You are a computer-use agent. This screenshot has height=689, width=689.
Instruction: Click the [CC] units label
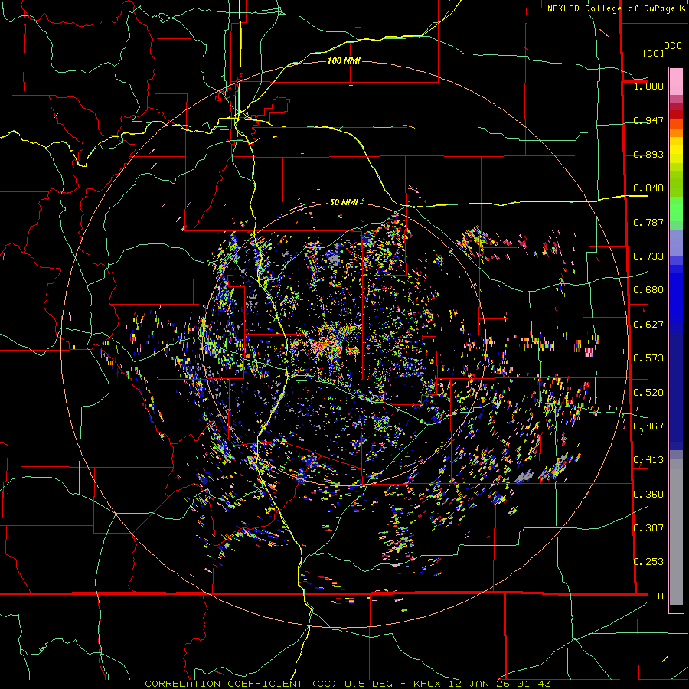pyautogui.click(x=654, y=53)
